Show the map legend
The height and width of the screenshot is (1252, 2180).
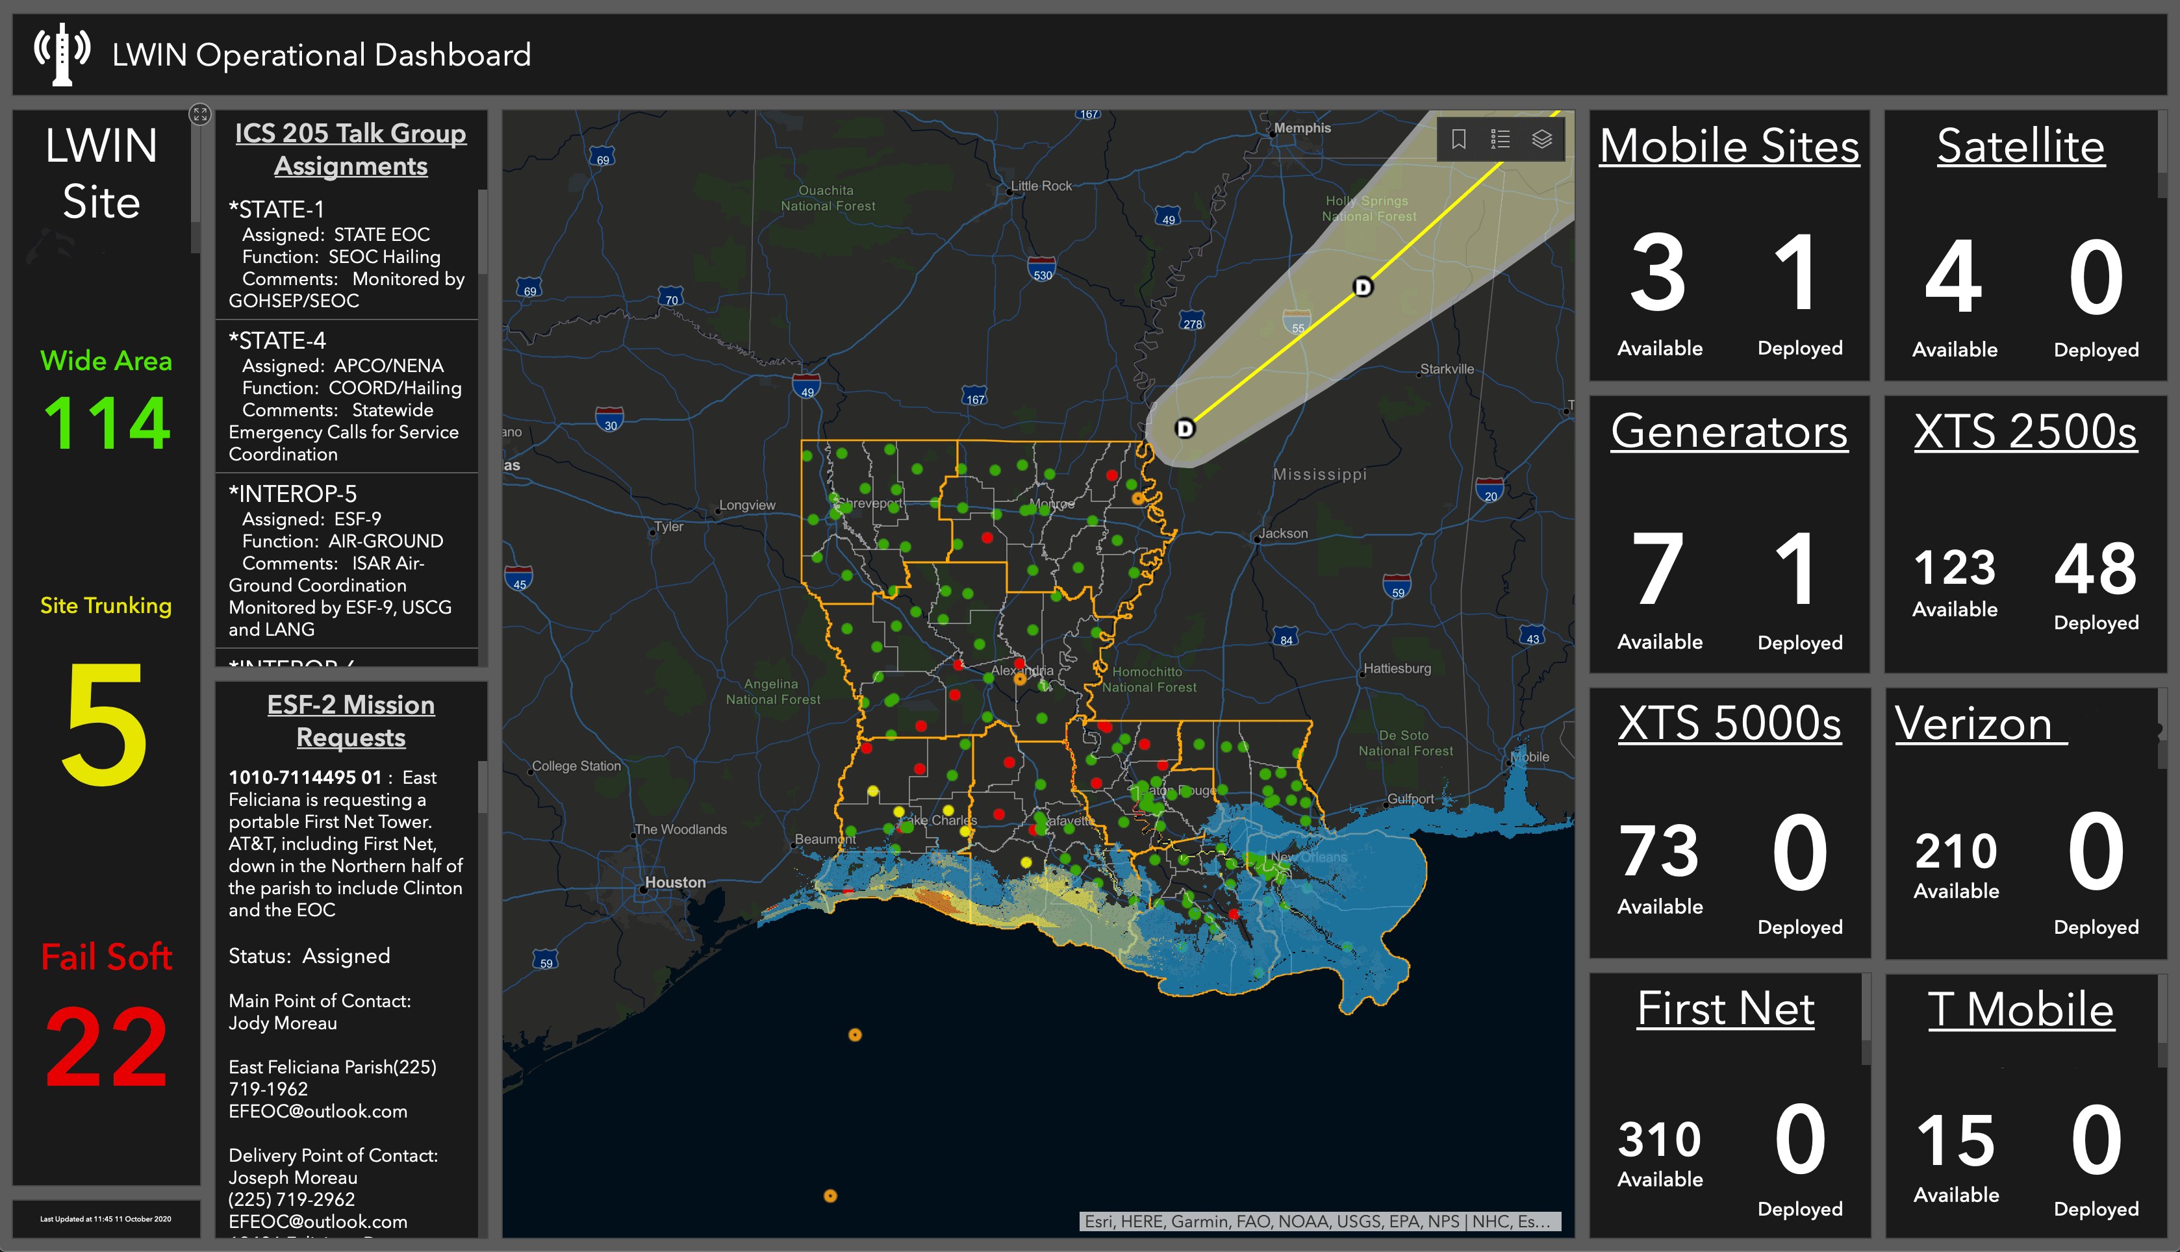pyautogui.click(x=1500, y=140)
